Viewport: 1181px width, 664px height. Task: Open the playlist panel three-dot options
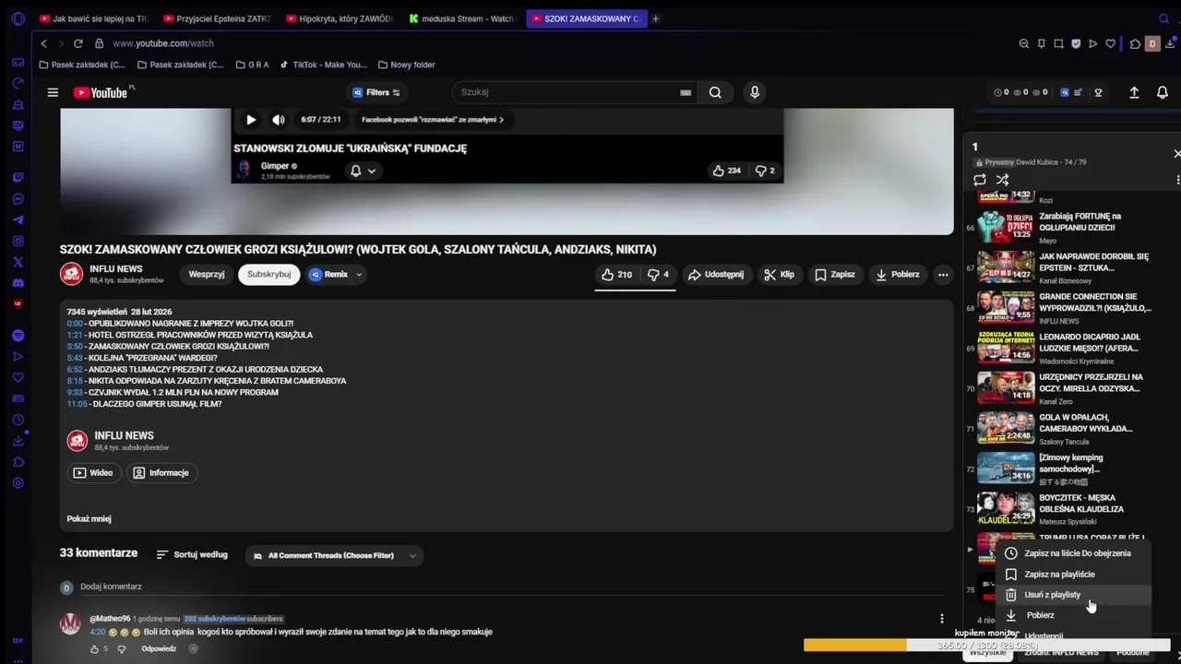tap(1177, 180)
